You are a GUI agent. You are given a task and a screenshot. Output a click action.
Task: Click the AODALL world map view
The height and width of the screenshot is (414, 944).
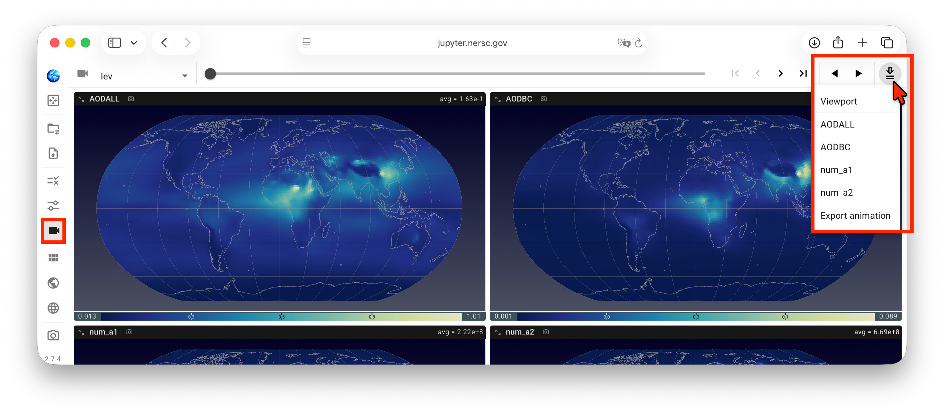(x=279, y=208)
